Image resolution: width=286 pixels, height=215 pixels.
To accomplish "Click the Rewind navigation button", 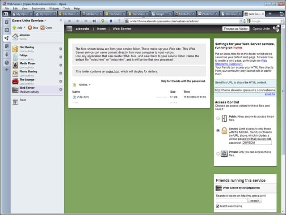I will tap(69, 21).
